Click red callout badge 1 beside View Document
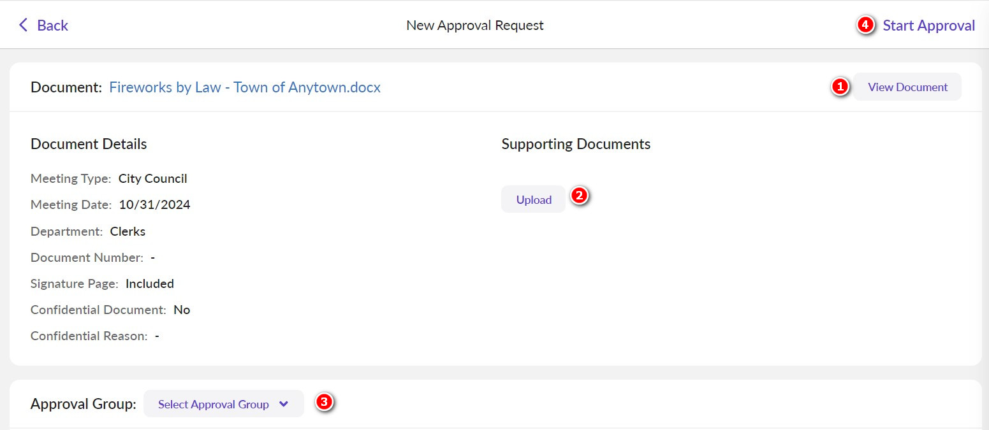 [x=841, y=87]
